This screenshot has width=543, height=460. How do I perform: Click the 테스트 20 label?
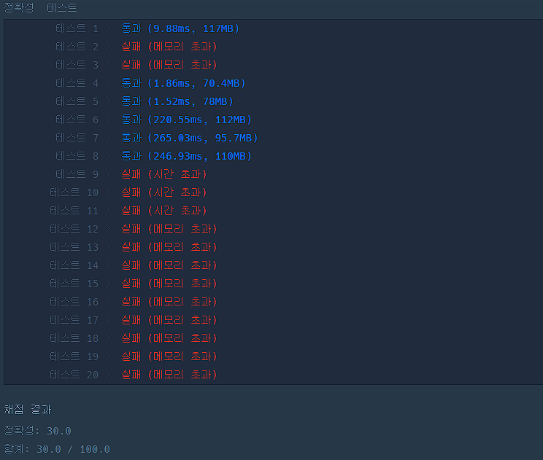(x=74, y=375)
